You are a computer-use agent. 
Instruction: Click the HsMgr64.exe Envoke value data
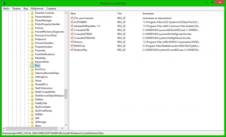[166, 38]
